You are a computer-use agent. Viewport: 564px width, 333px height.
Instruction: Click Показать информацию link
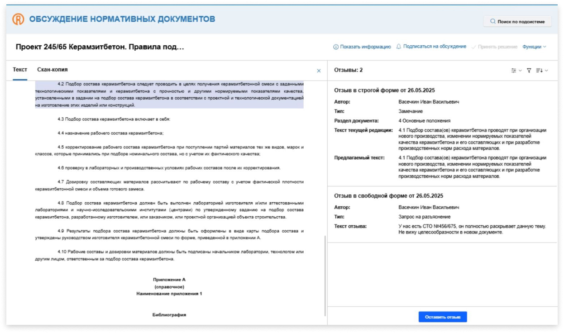pyautogui.click(x=365, y=47)
